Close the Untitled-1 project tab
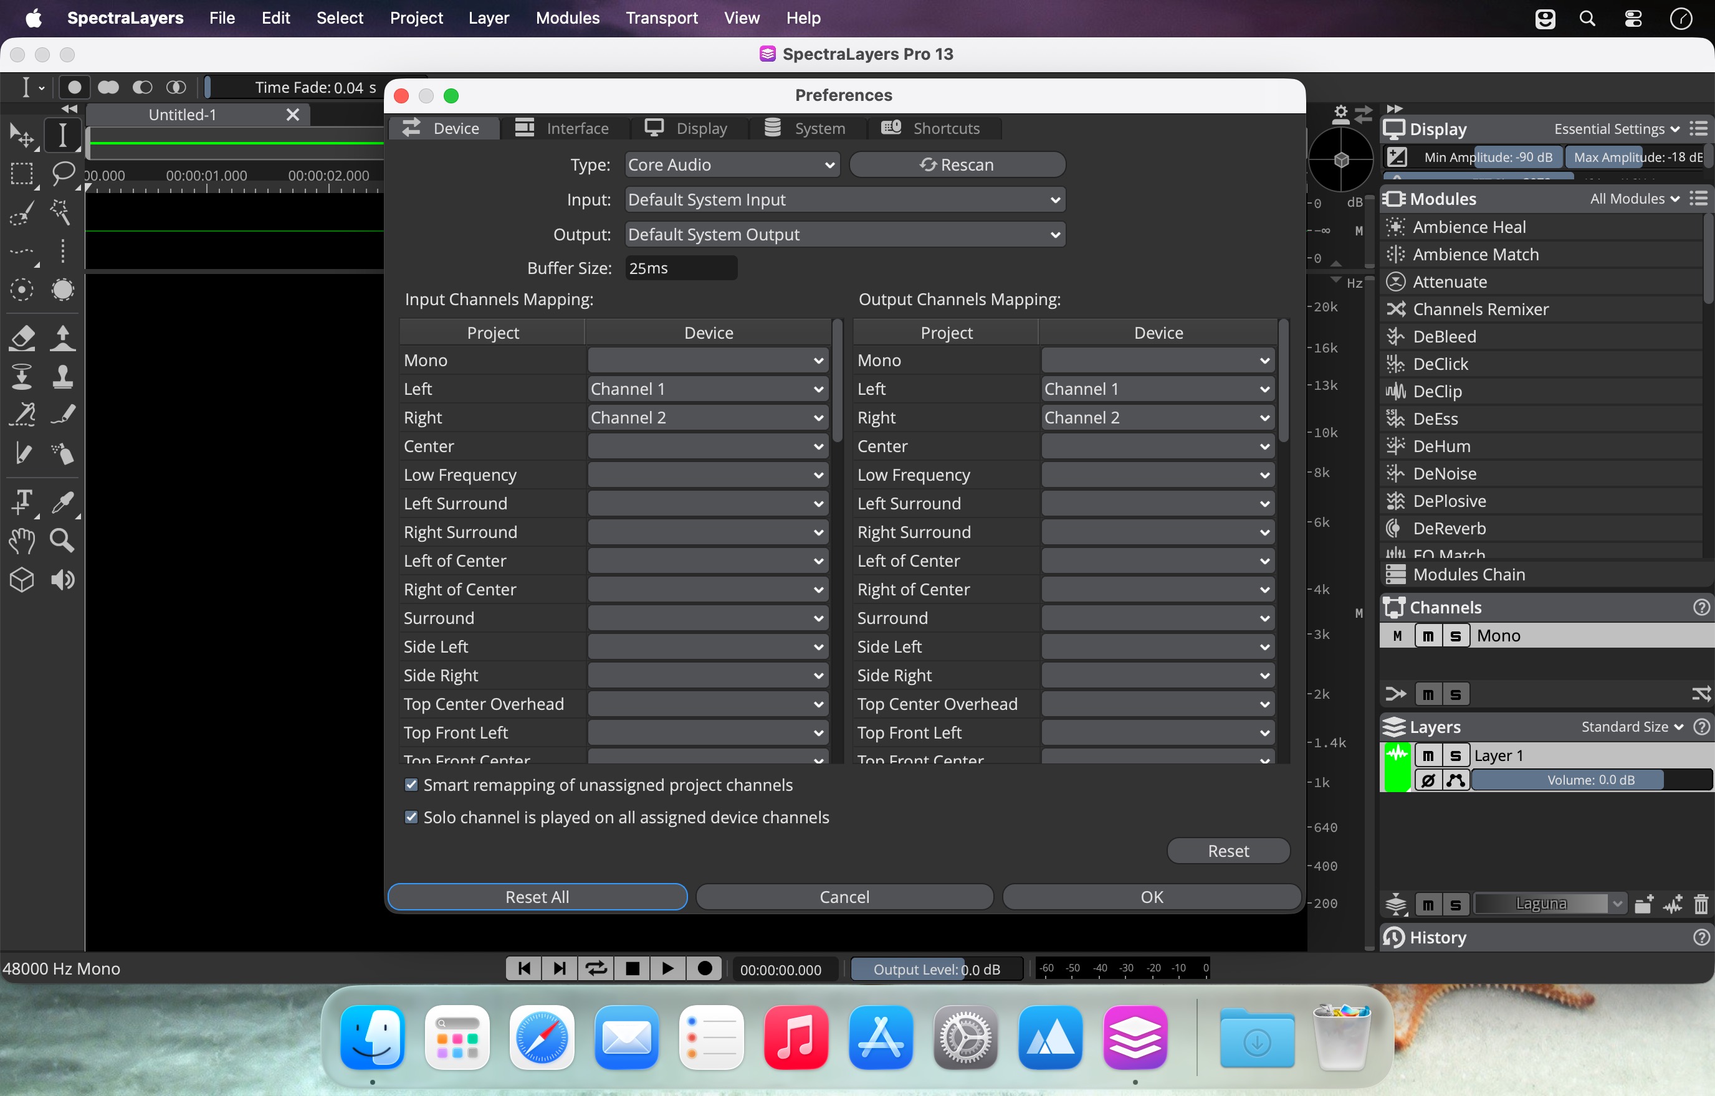Viewport: 1715px width, 1096px height. pyautogui.click(x=292, y=115)
